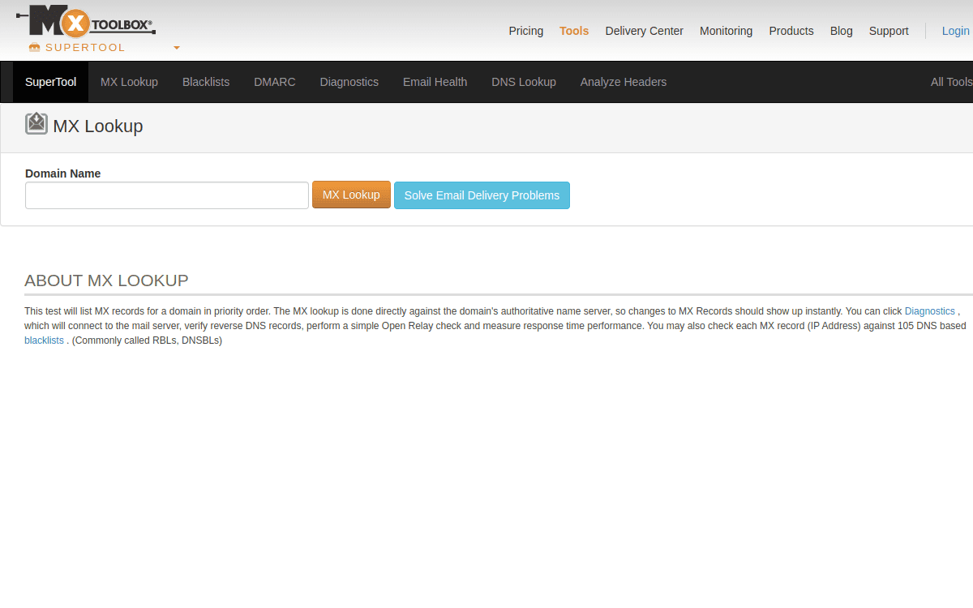The height and width of the screenshot is (608, 973).
Task: Click inside the Domain Name input field
Action: point(166,195)
